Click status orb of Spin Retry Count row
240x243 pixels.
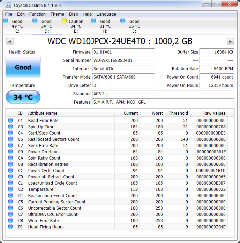[x=10, y=158]
